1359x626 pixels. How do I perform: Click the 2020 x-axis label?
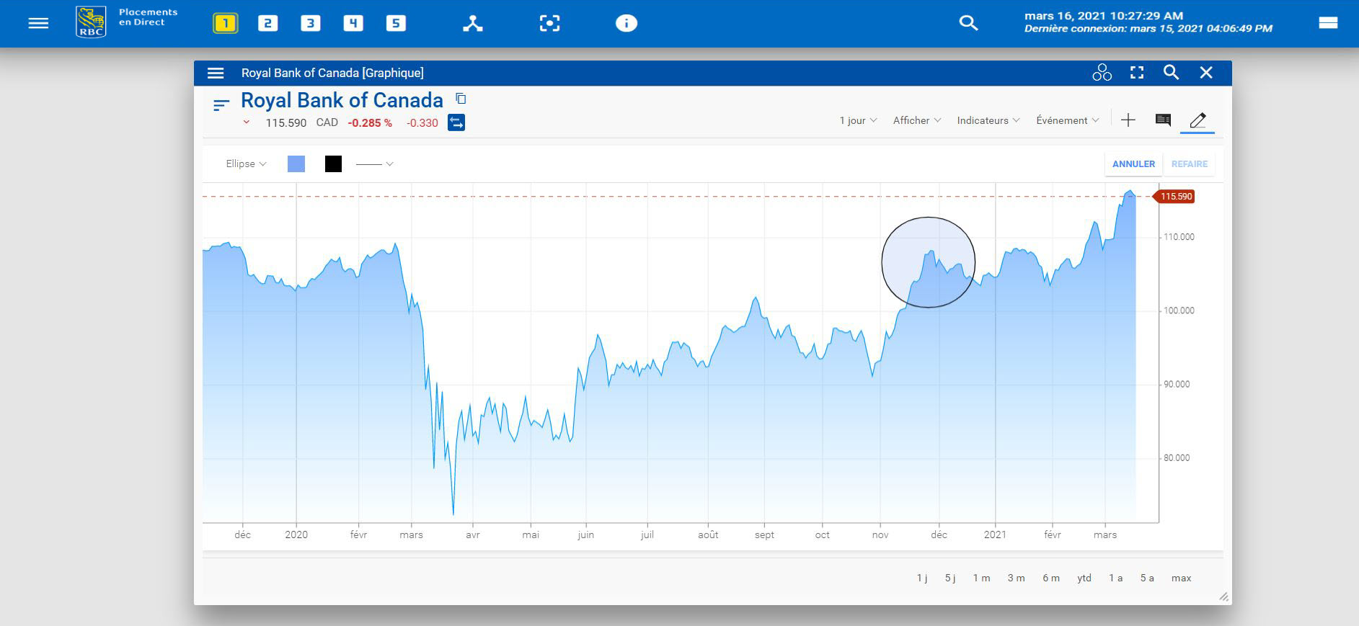tap(296, 535)
